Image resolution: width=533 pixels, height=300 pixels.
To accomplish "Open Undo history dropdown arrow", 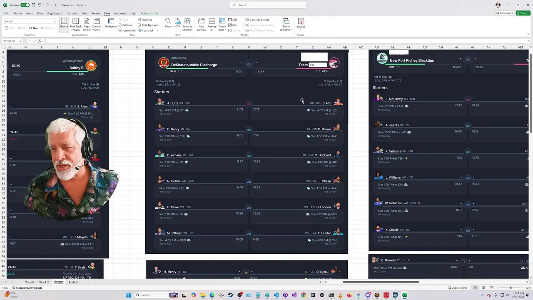I will (43, 5).
